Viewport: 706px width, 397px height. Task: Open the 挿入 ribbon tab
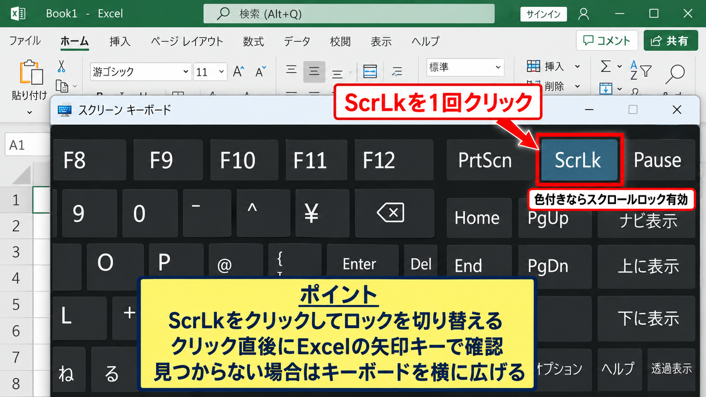click(120, 41)
